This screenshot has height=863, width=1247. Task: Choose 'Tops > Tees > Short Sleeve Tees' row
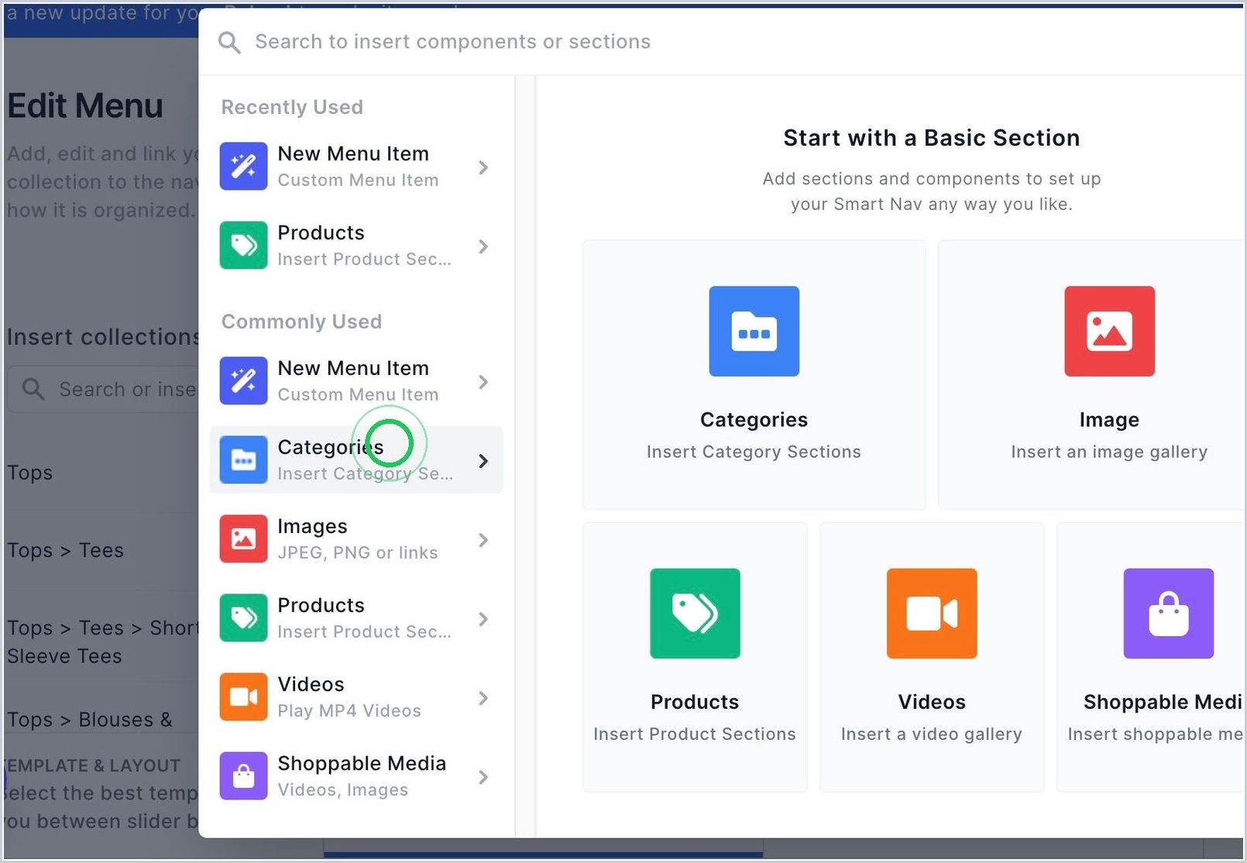(x=102, y=642)
